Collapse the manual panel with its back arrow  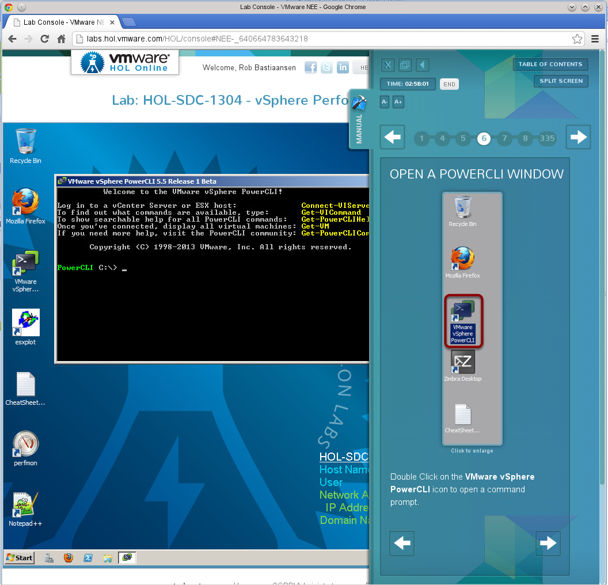point(422,65)
